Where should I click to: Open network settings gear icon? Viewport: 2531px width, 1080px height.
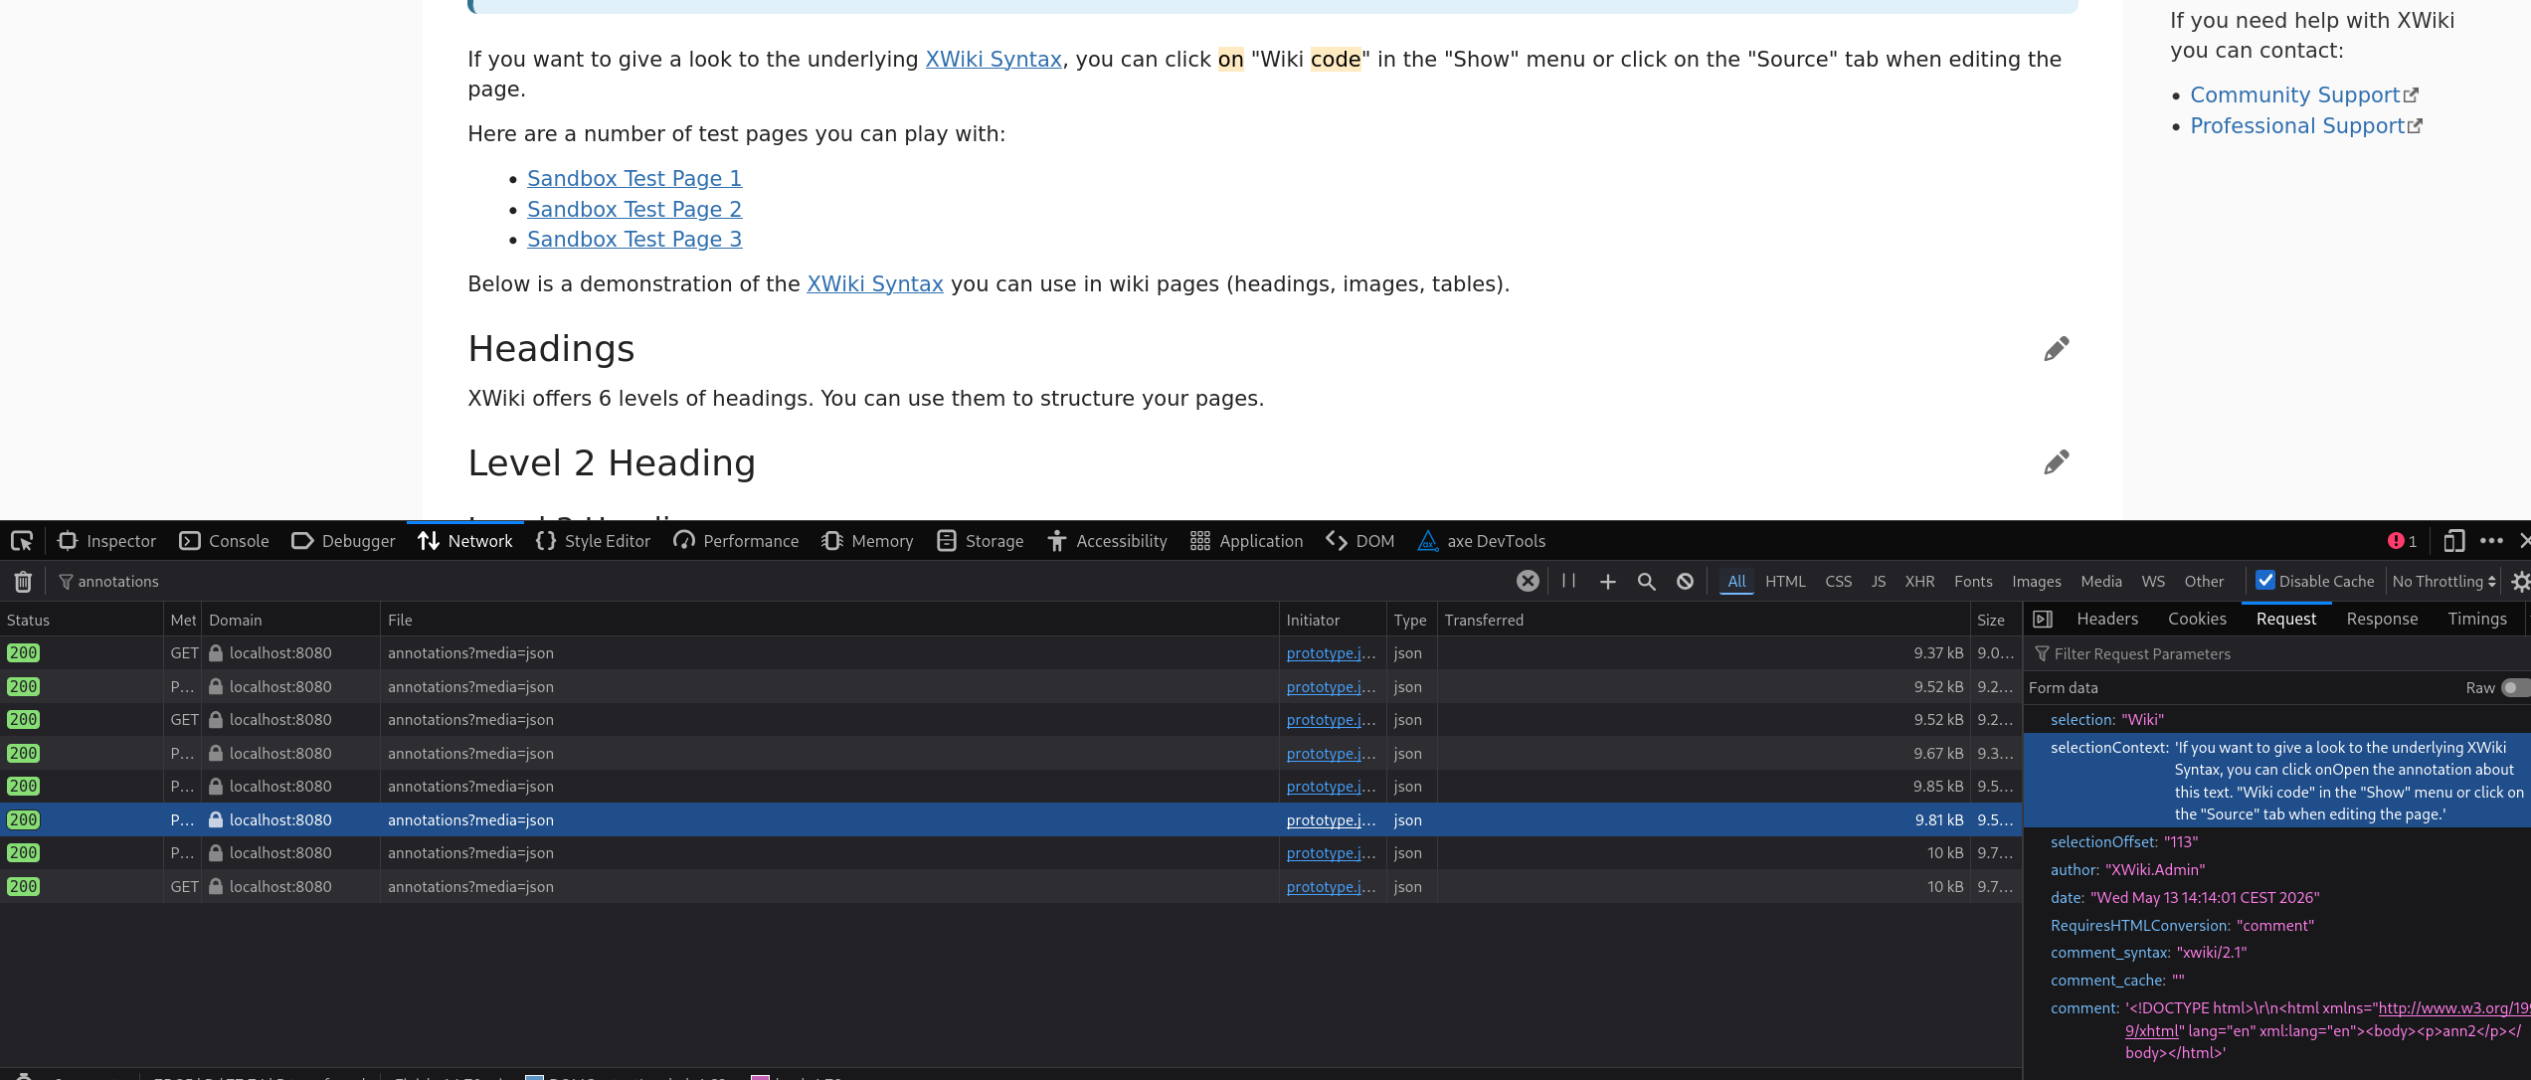pyautogui.click(x=2519, y=582)
